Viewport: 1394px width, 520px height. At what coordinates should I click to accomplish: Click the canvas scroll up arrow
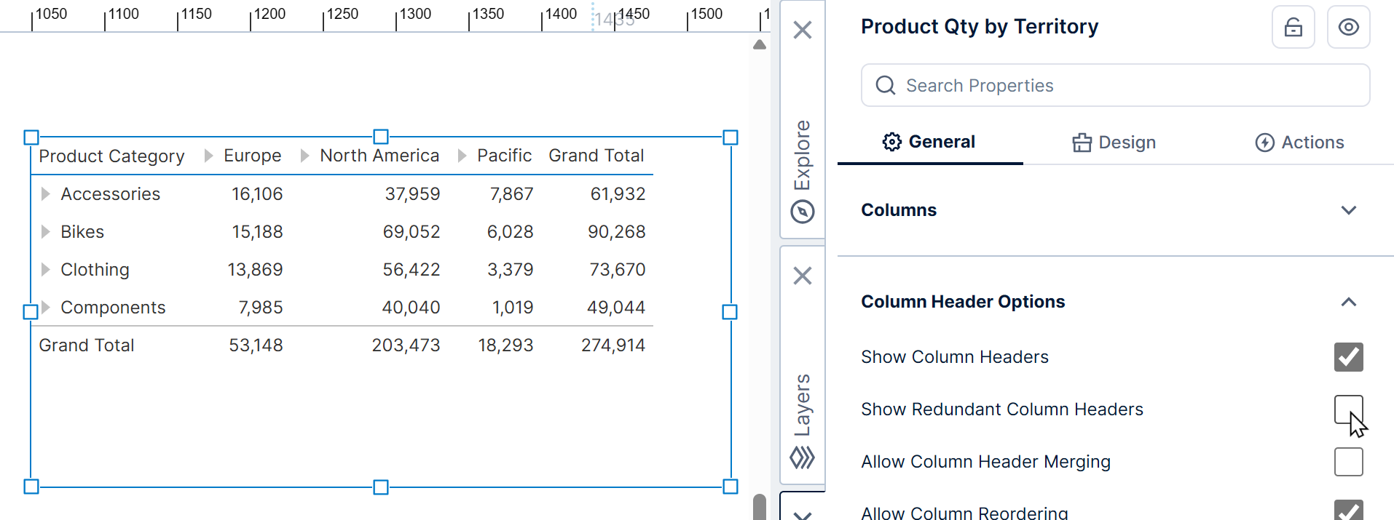click(x=760, y=45)
